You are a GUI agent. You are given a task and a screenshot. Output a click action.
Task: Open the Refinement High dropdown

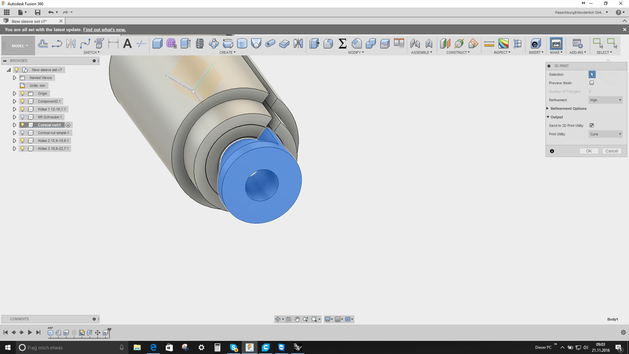pyautogui.click(x=605, y=100)
